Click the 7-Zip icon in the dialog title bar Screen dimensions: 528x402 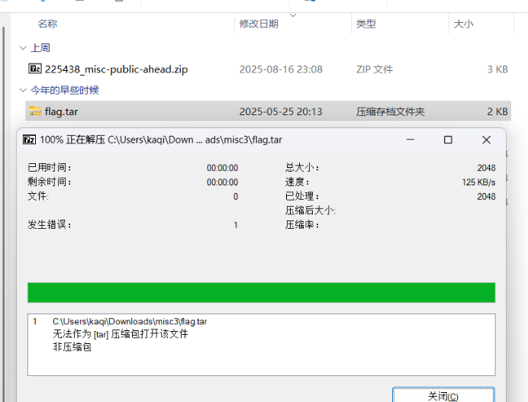pos(29,140)
